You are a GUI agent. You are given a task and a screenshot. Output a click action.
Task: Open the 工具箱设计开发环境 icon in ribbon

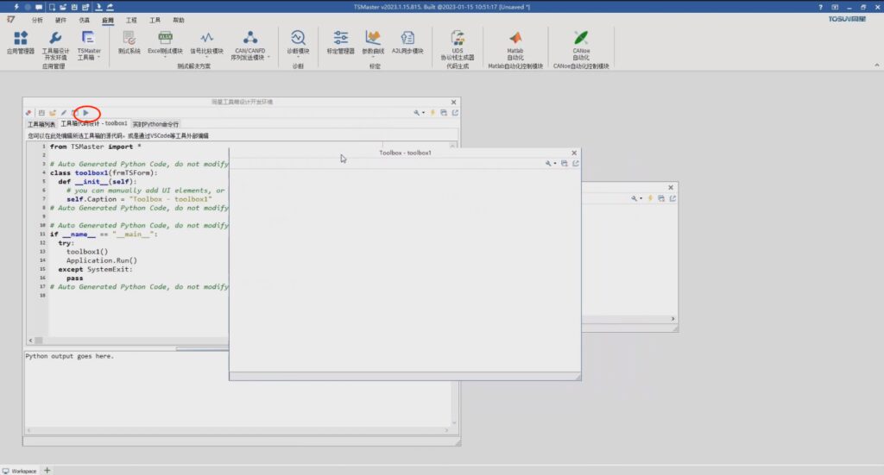[x=55, y=41]
